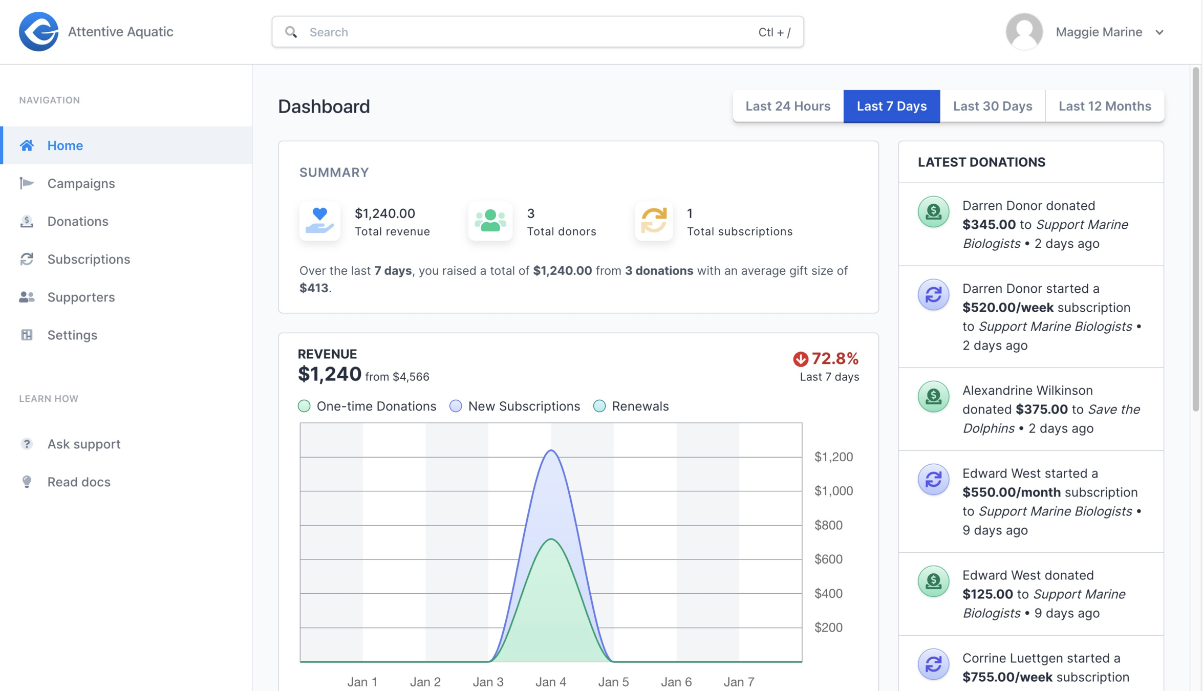This screenshot has width=1203, height=691.
Task: Click the user profile avatar
Action: (x=1024, y=32)
